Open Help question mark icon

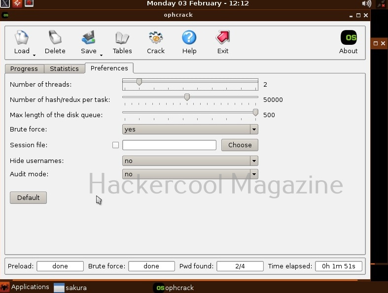(x=189, y=37)
